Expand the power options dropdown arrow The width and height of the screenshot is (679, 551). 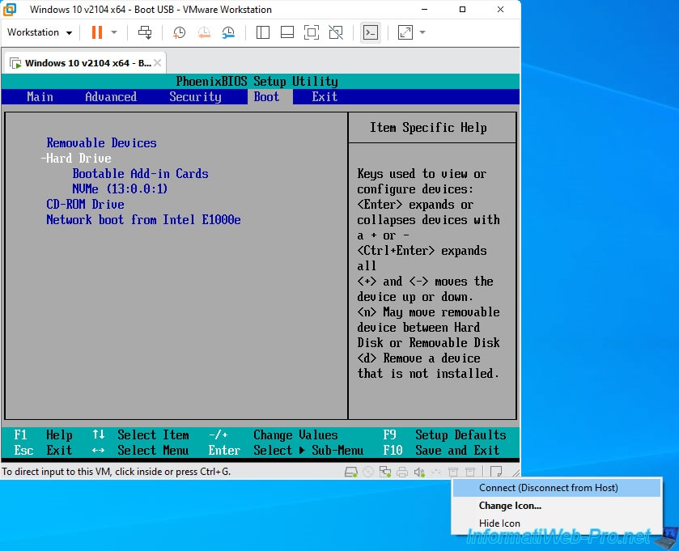click(114, 32)
